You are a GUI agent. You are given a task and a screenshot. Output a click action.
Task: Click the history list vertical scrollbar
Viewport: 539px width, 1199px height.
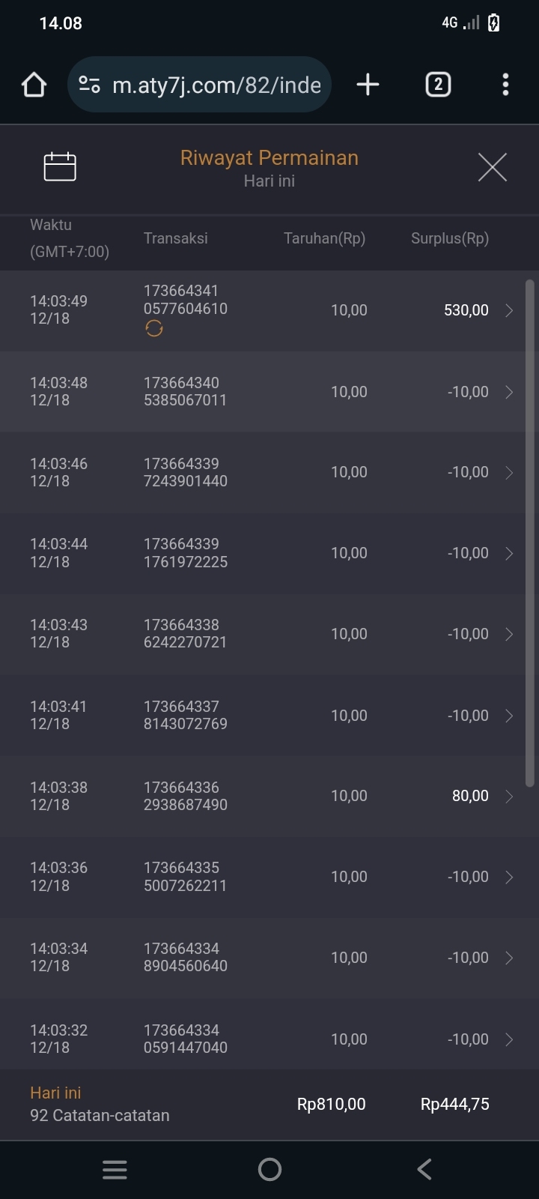coord(530,532)
